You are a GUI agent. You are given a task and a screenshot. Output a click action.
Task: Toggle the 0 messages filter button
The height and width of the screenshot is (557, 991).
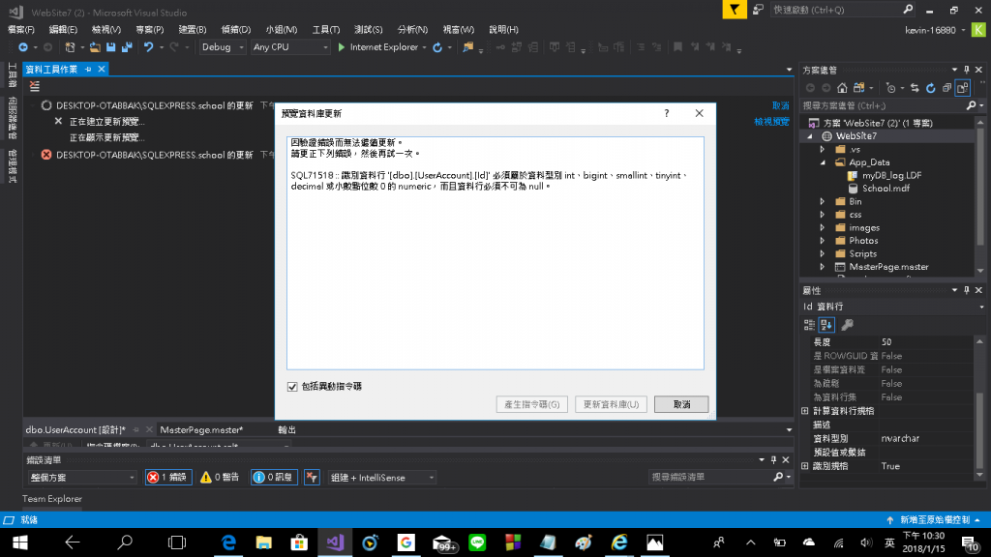(274, 478)
